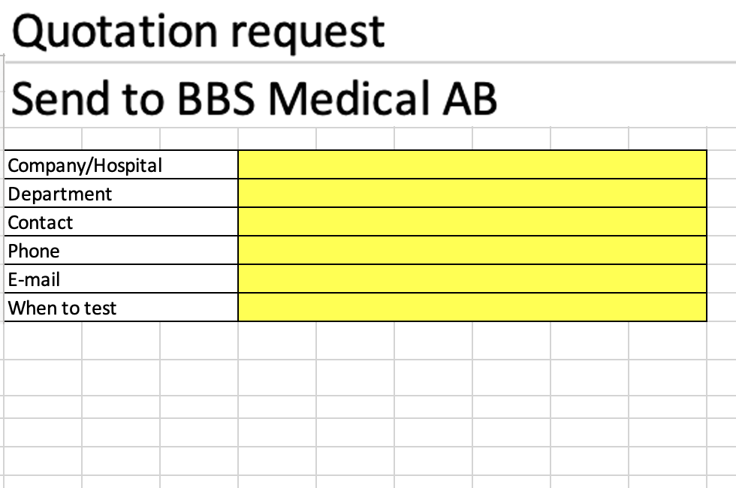Select empty cell right of "When to test" field

point(721,308)
